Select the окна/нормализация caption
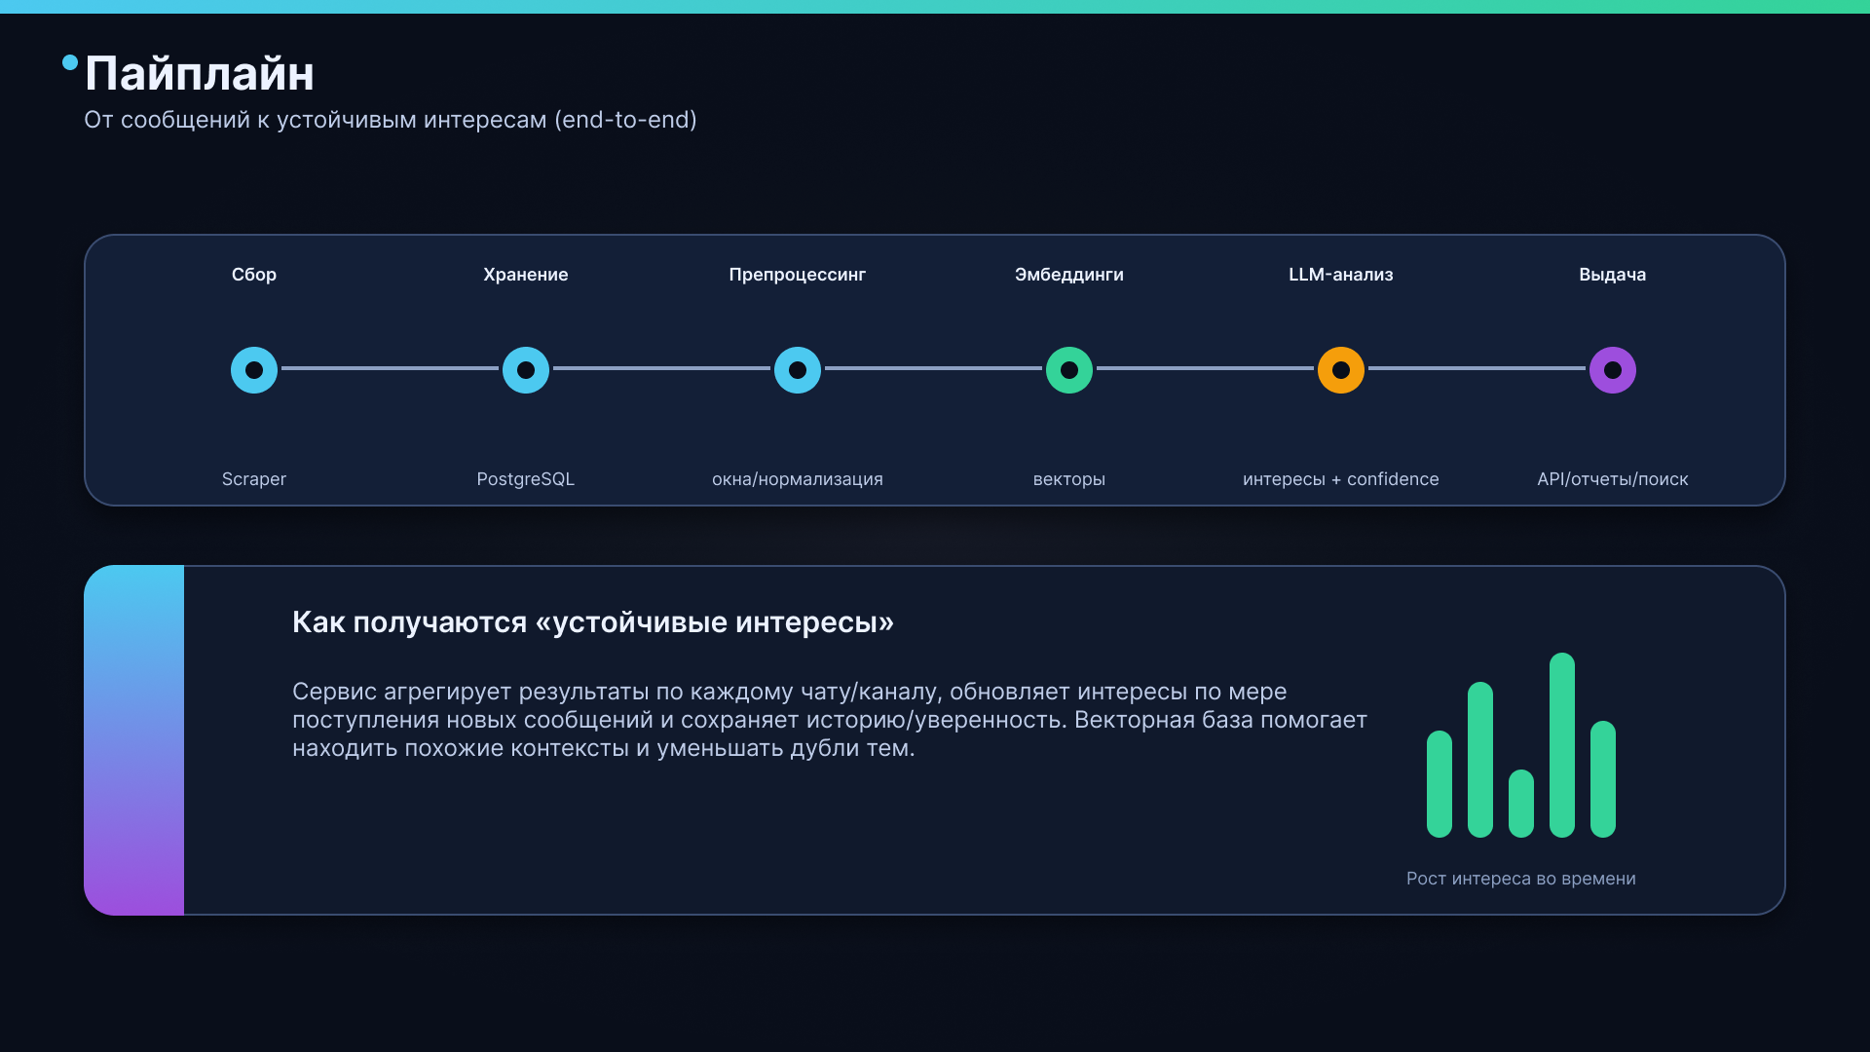Image resolution: width=1870 pixels, height=1052 pixels. click(x=798, y=479)
